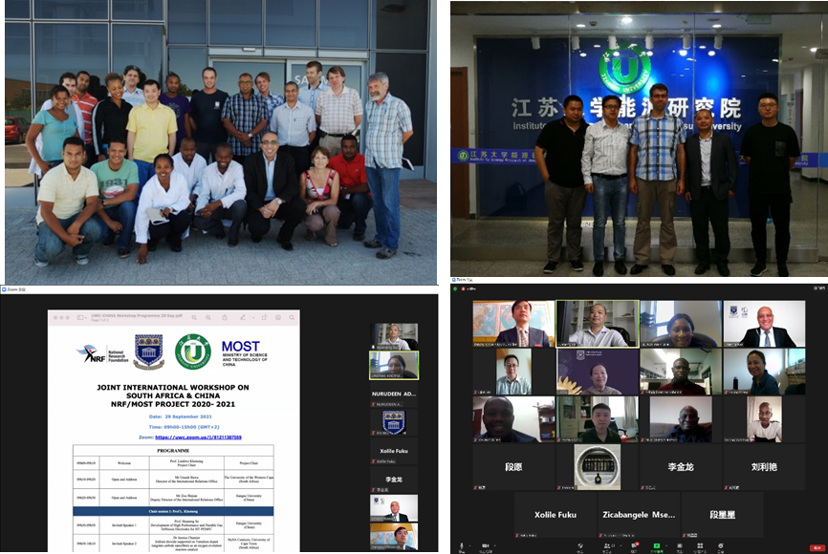Click the circled annotate icon in PDF viewer
This screenshot has height=554, width=828.
278,318
